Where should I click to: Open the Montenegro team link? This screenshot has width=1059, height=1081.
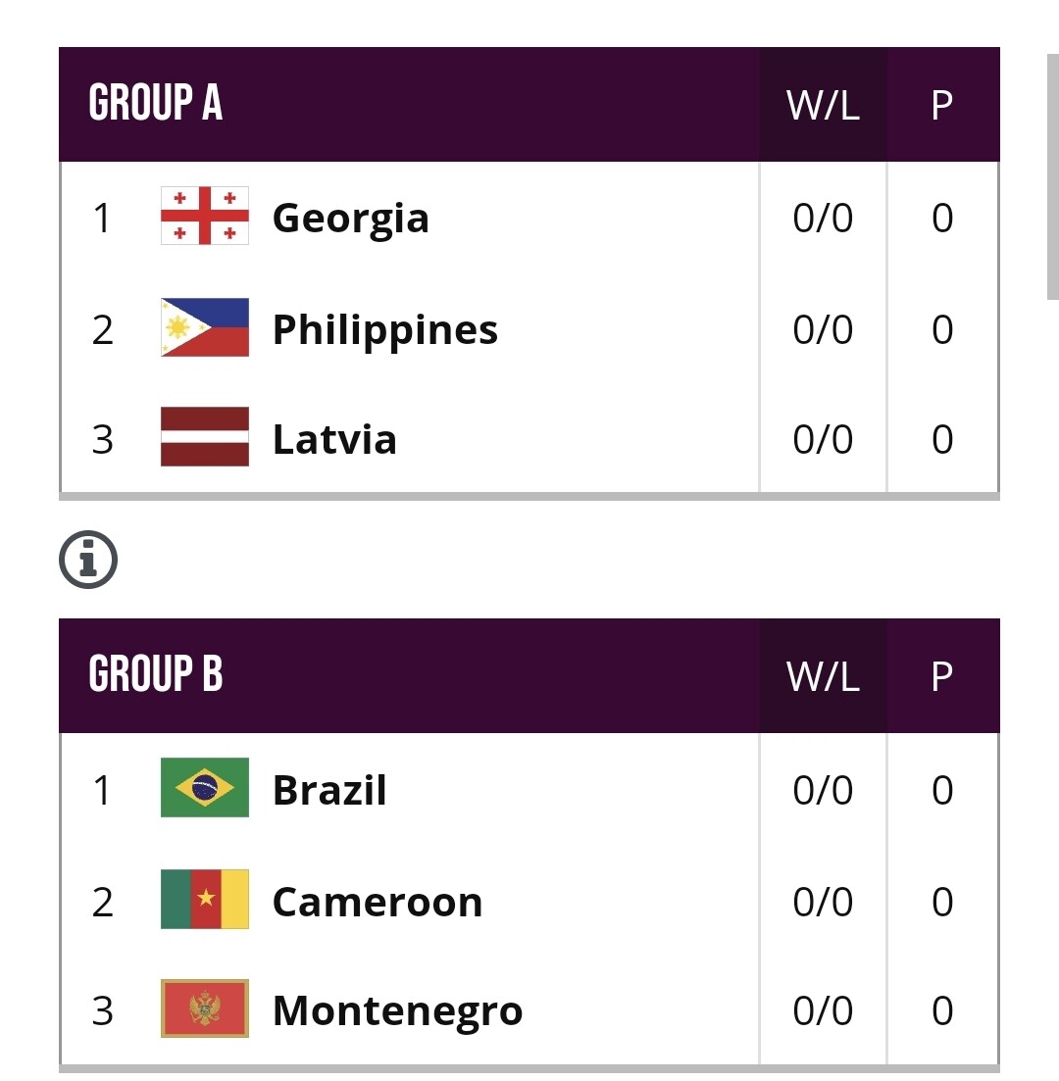[x=397, y=1010]
